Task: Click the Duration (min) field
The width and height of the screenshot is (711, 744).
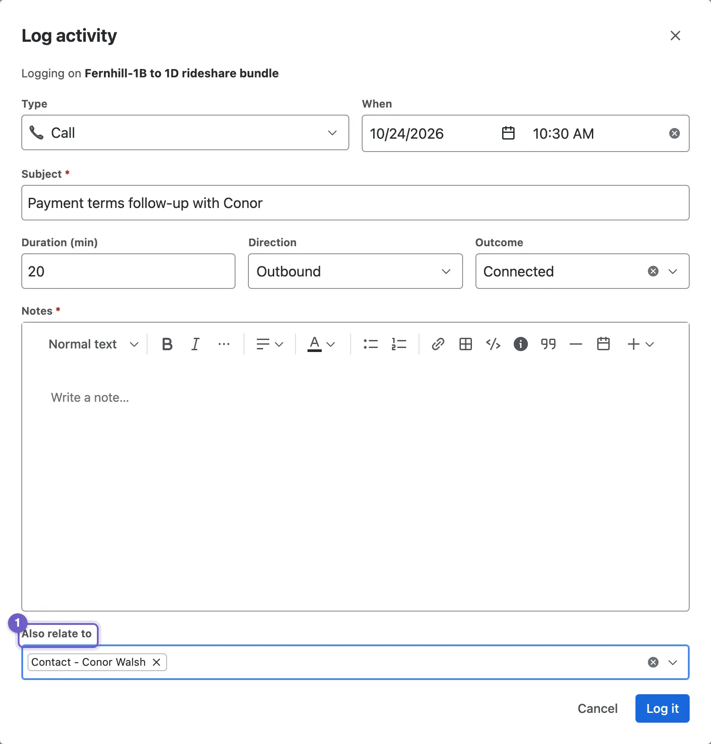Action: [x=128, y=271]
